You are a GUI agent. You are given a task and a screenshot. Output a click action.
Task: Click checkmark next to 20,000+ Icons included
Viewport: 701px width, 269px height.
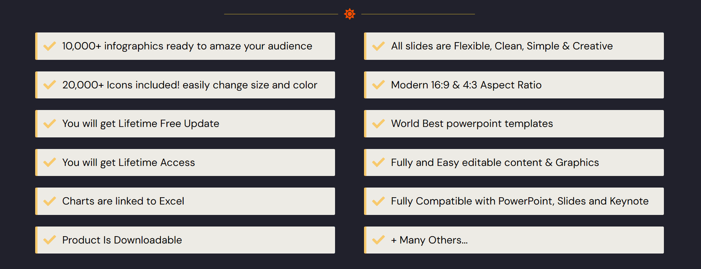50,85
